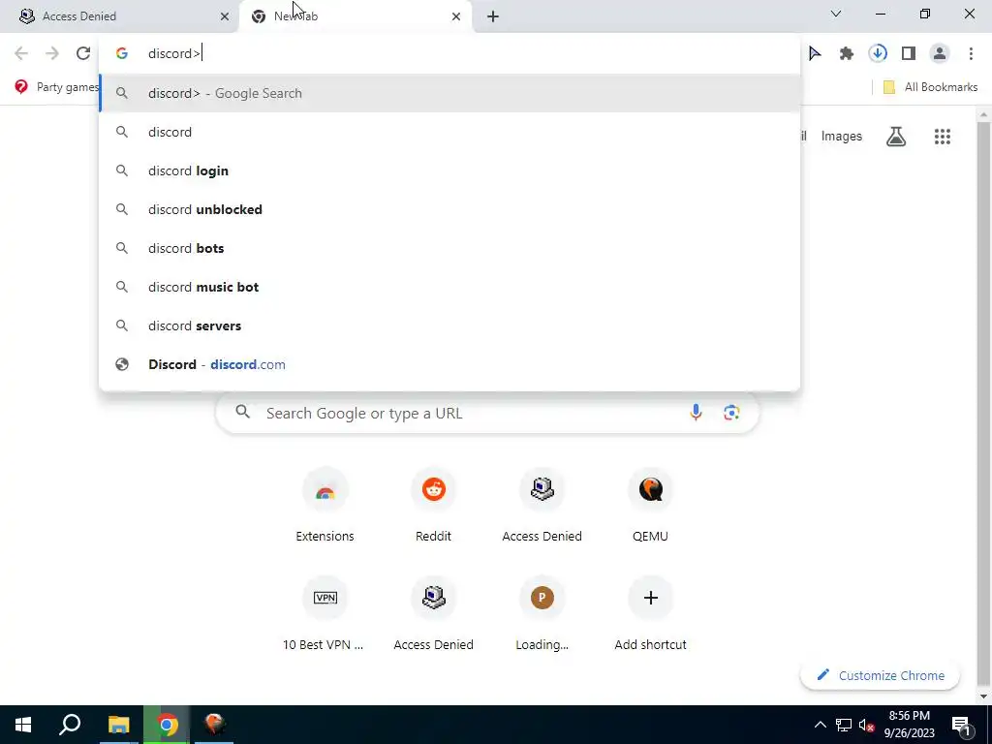Click the page vertical scrollbar

coord(983,405)
